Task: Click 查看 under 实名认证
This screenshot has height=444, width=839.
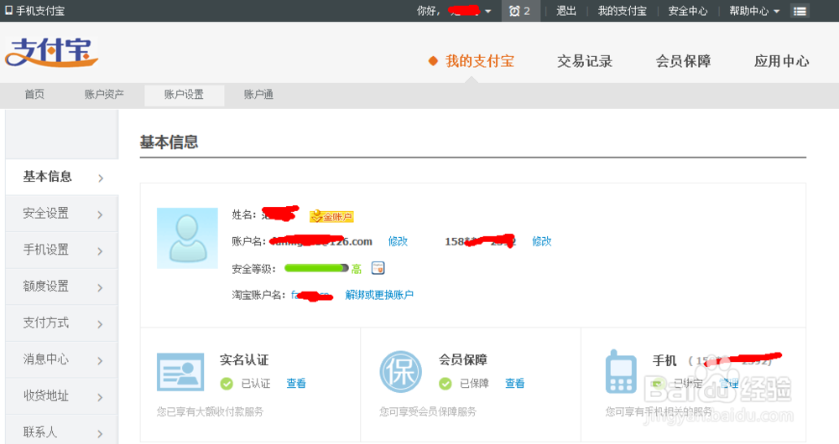Action: coord(296,384)
